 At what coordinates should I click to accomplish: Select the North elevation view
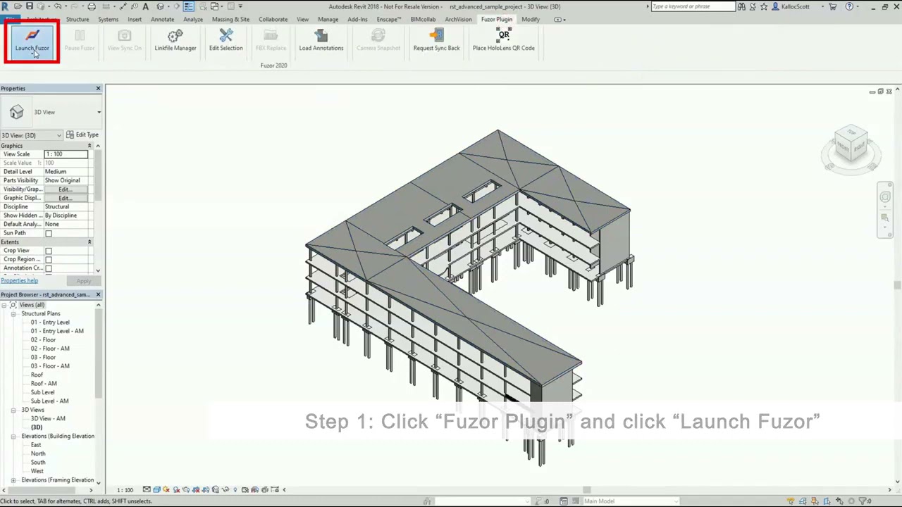pos(38,454)
